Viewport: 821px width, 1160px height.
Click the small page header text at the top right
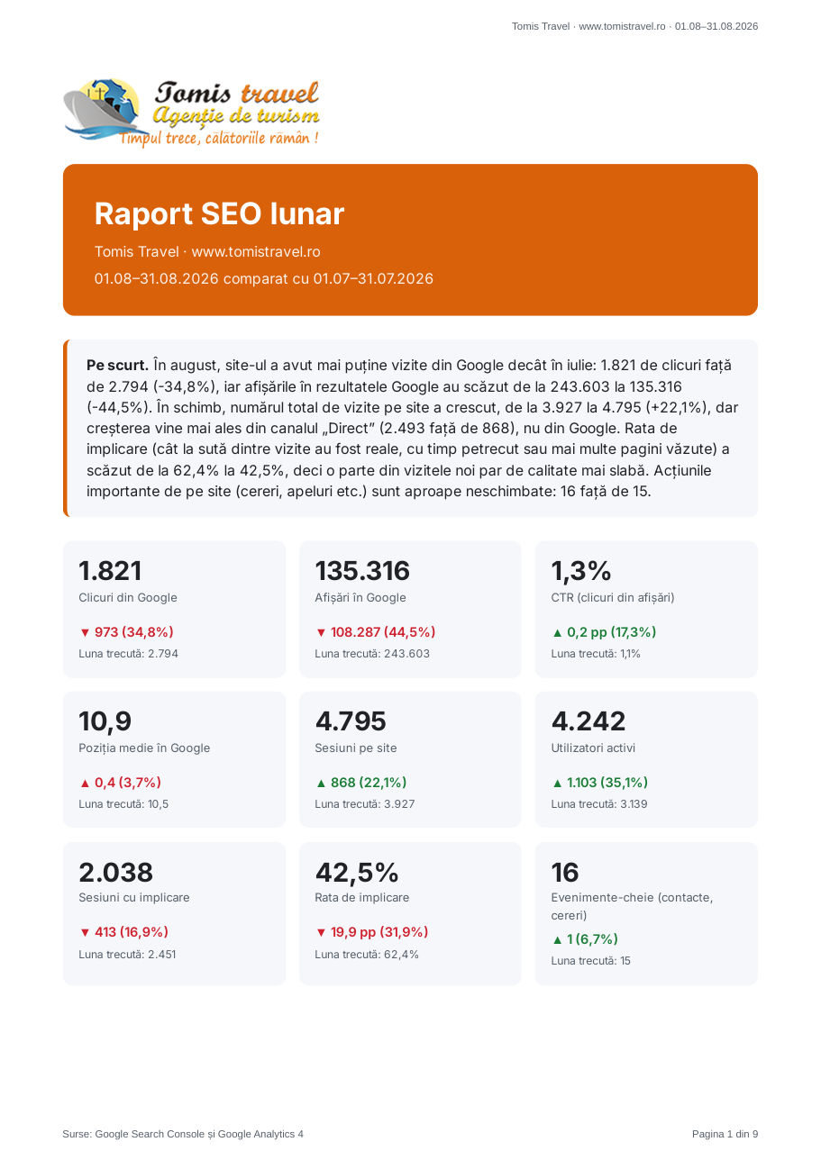click(634, 26)
